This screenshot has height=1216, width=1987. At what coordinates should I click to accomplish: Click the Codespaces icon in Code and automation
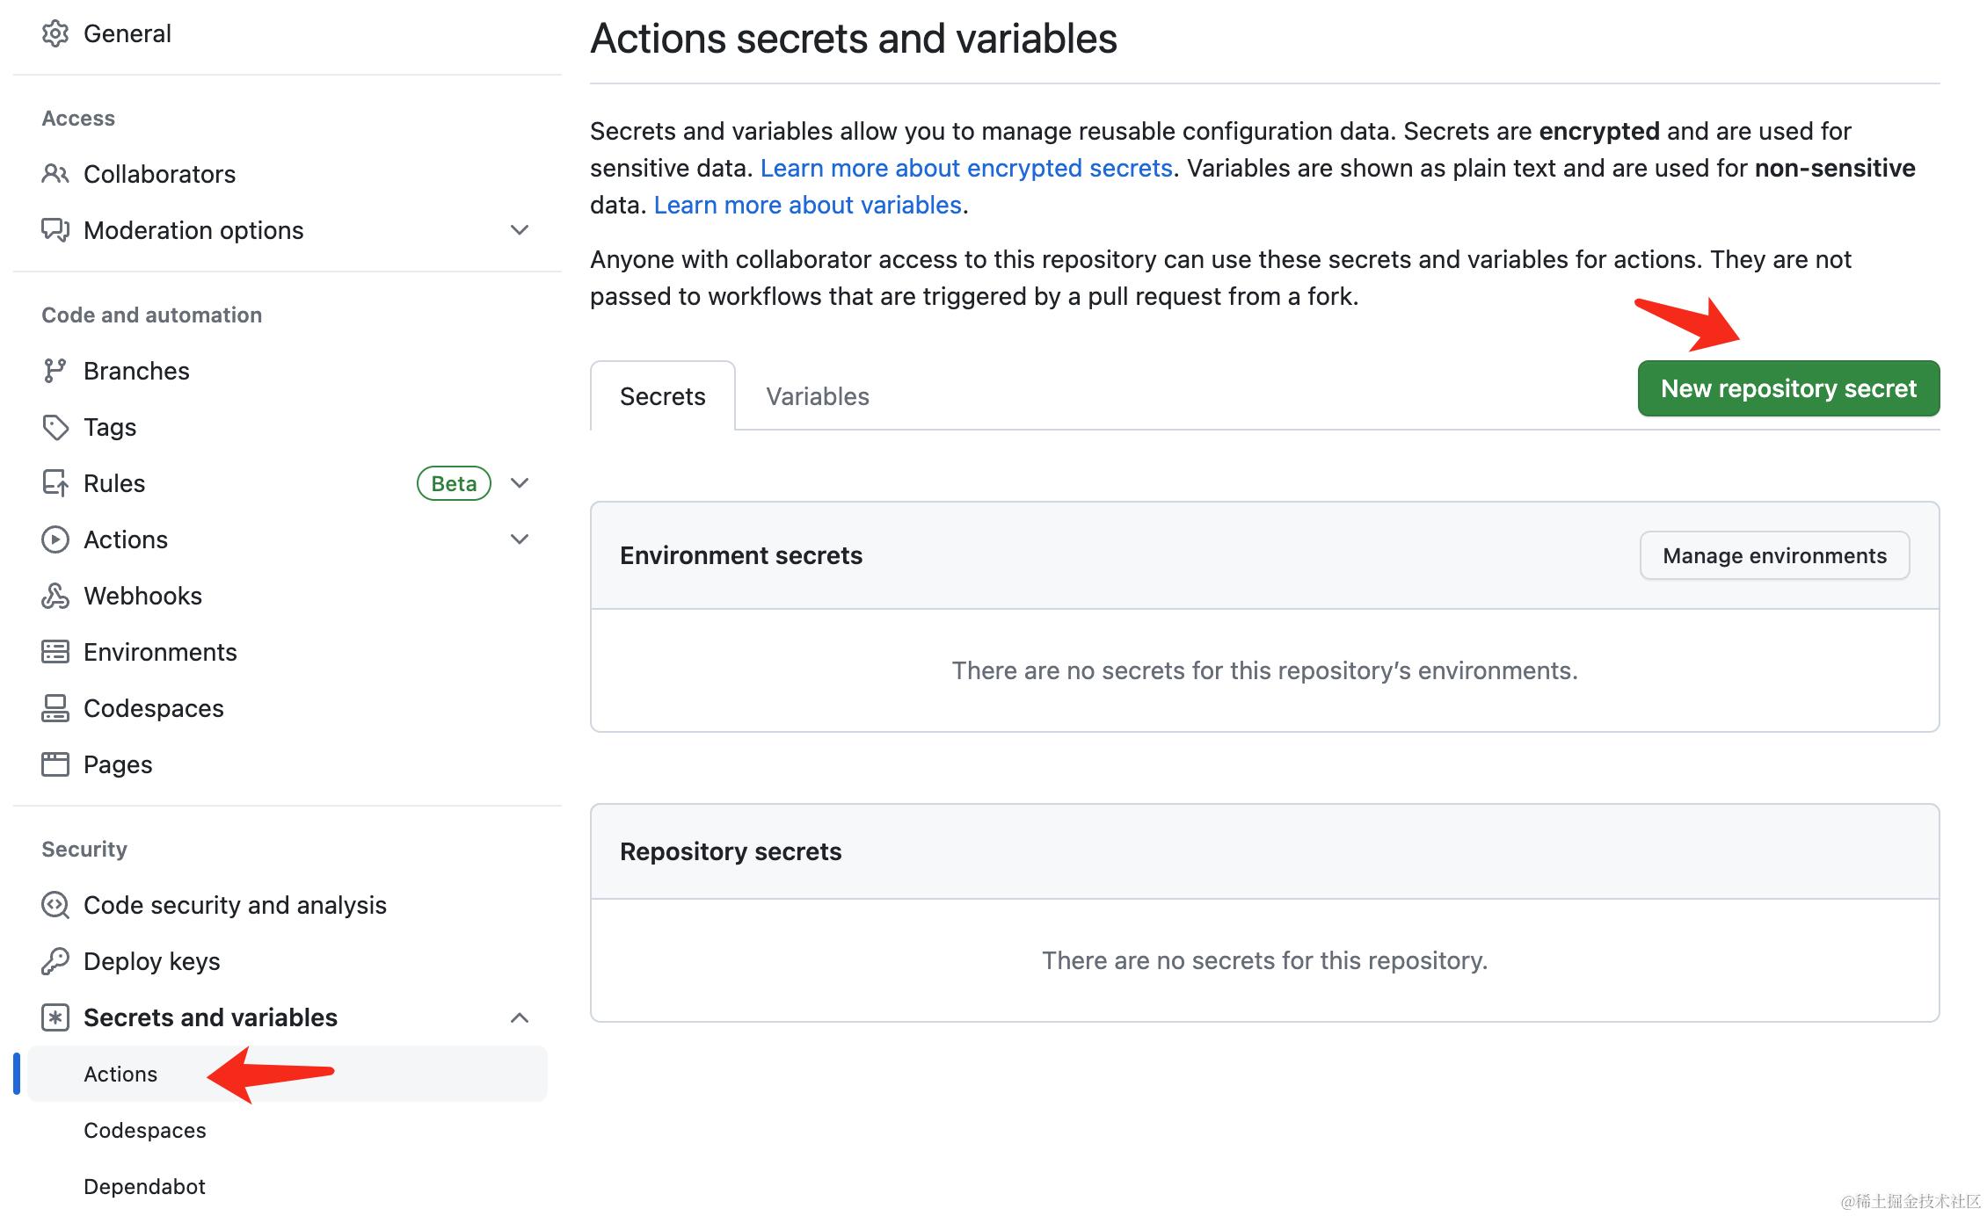point(55,708)
